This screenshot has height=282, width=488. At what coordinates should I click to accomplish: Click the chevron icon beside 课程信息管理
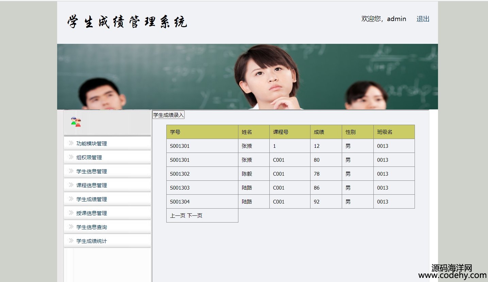71,185
